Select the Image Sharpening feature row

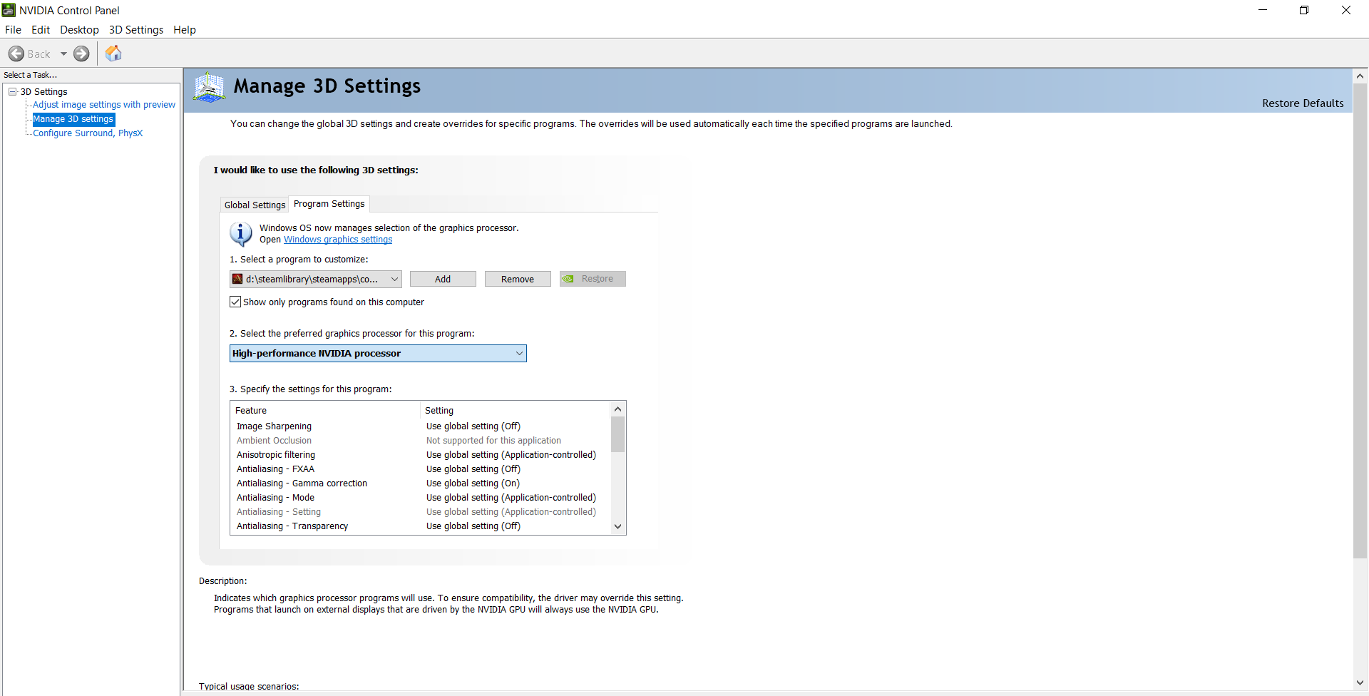pos(421,426)
